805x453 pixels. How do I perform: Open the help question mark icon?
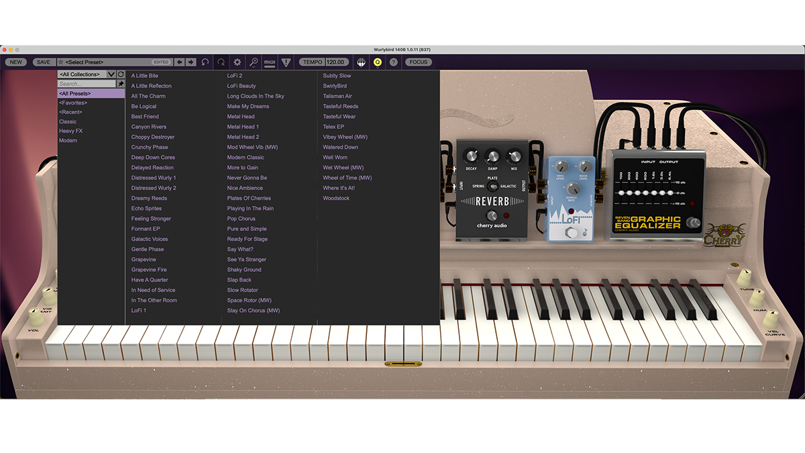click(393, 62)
